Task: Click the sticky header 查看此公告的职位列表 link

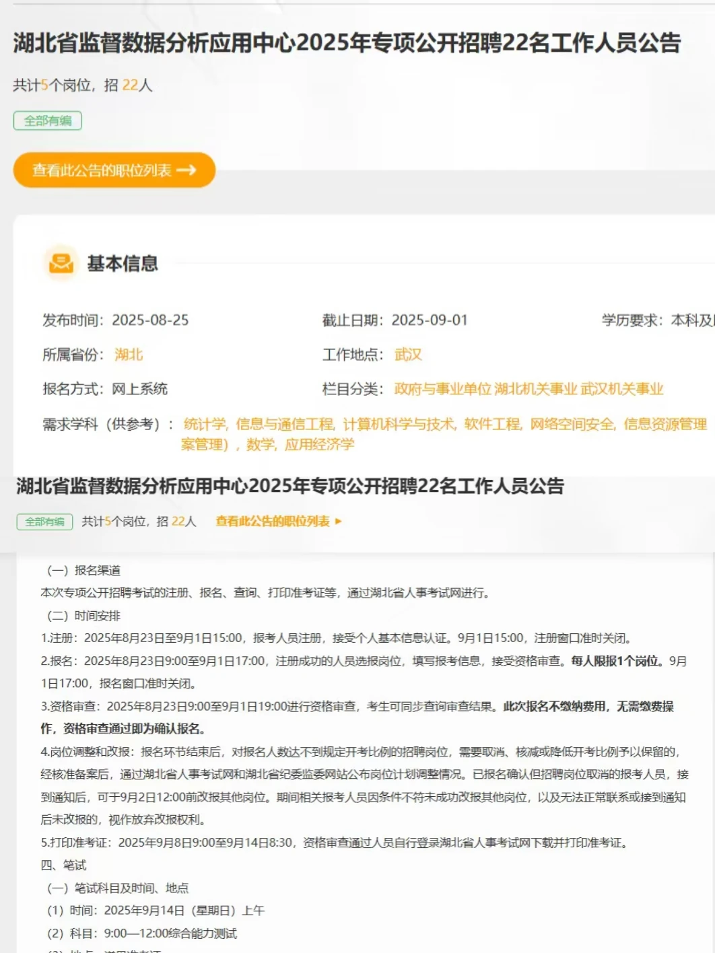Action: point(273,521)
